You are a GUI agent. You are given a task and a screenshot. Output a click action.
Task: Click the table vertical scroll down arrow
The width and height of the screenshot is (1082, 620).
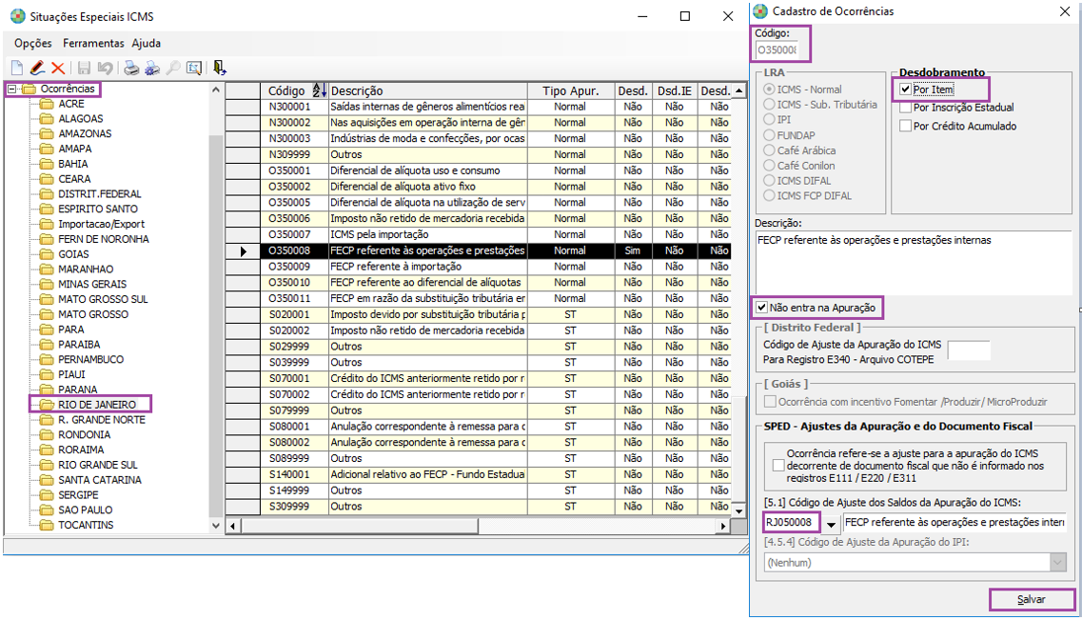click(738, 510)
